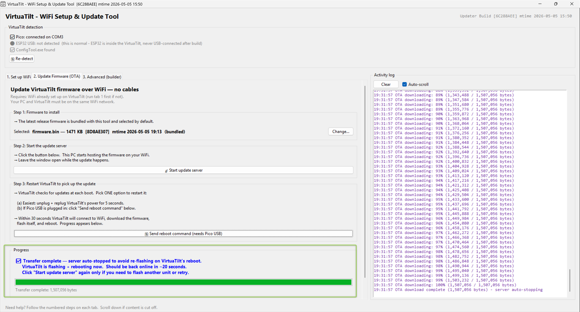Click the "Activity log" panel label
The width and height of the screenshot is (580, 312).
[x=384, y=75]
